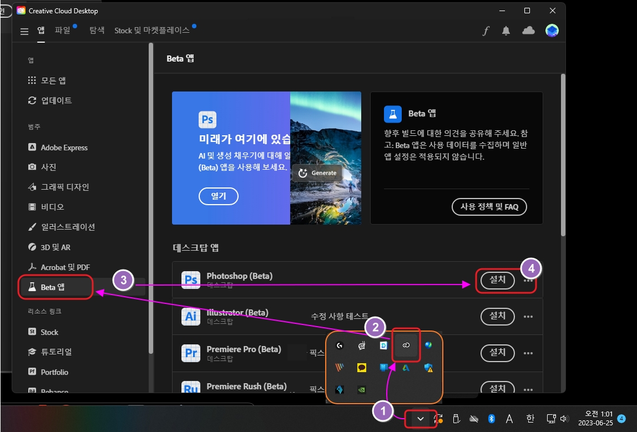
Task: Click 열기 on the Photoshop banner
Action: point(219,196)
